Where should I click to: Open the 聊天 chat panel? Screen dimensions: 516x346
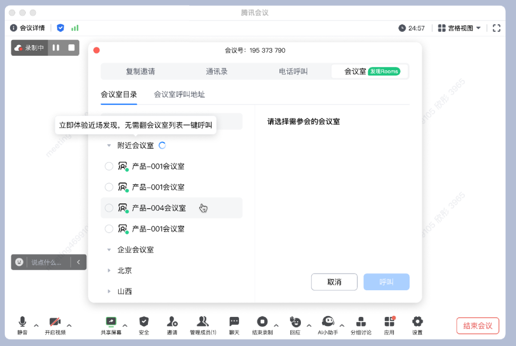pyautogui.click(x=234, y=326)
